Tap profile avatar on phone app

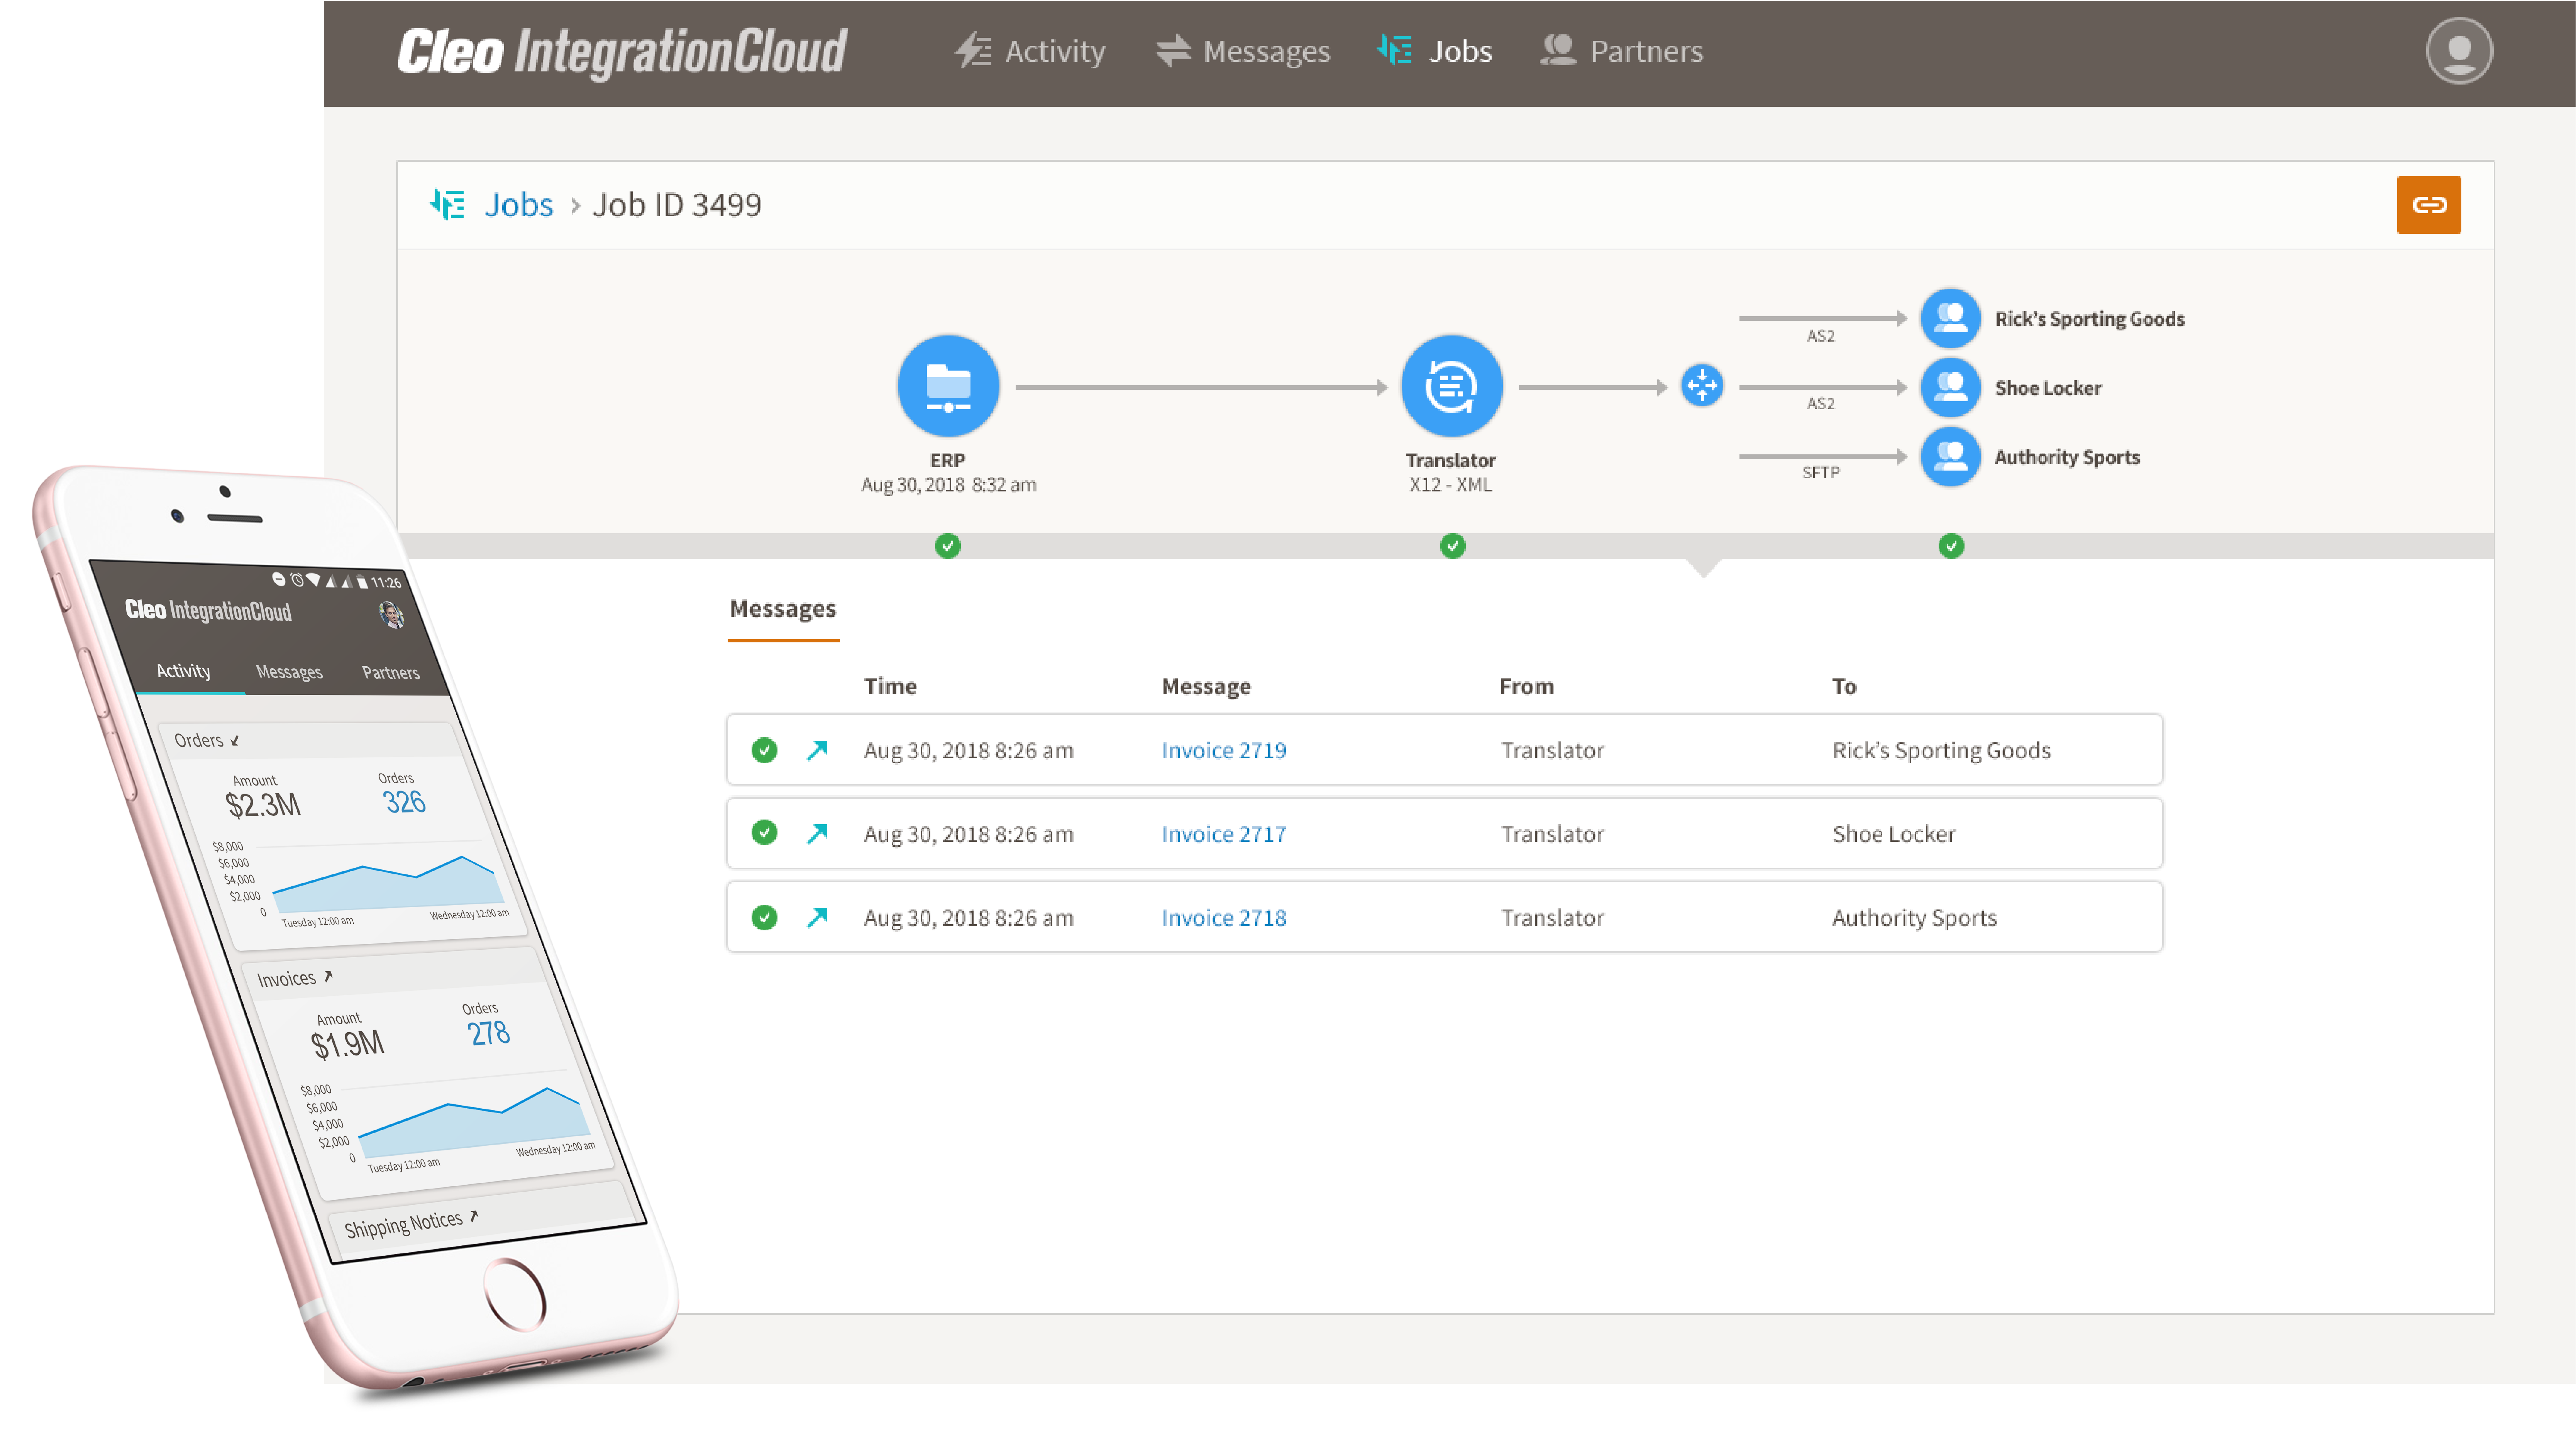tap(392, 614)
